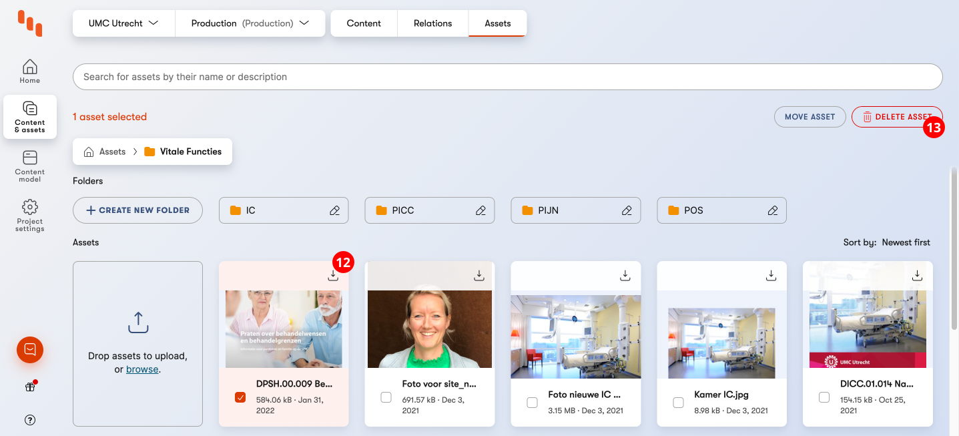The width and height of the screenshot is (959, 436).
Task: Expand the UMC Utrecht project dropdown
Action: (123, 23)
